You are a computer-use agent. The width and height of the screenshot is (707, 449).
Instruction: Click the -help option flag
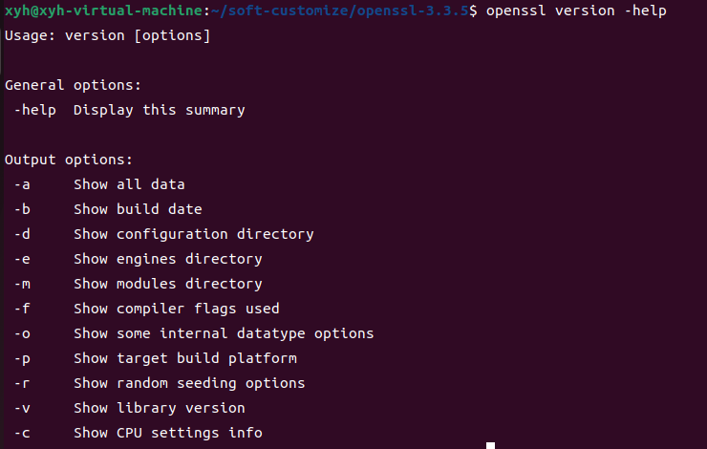click(x=35, y=110)
